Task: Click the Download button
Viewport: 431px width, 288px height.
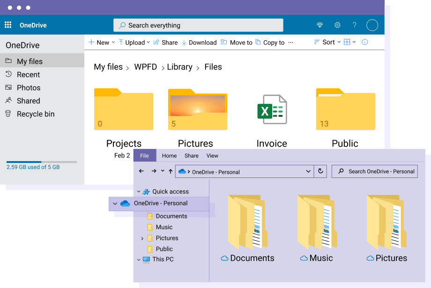Action: (199, 42)
